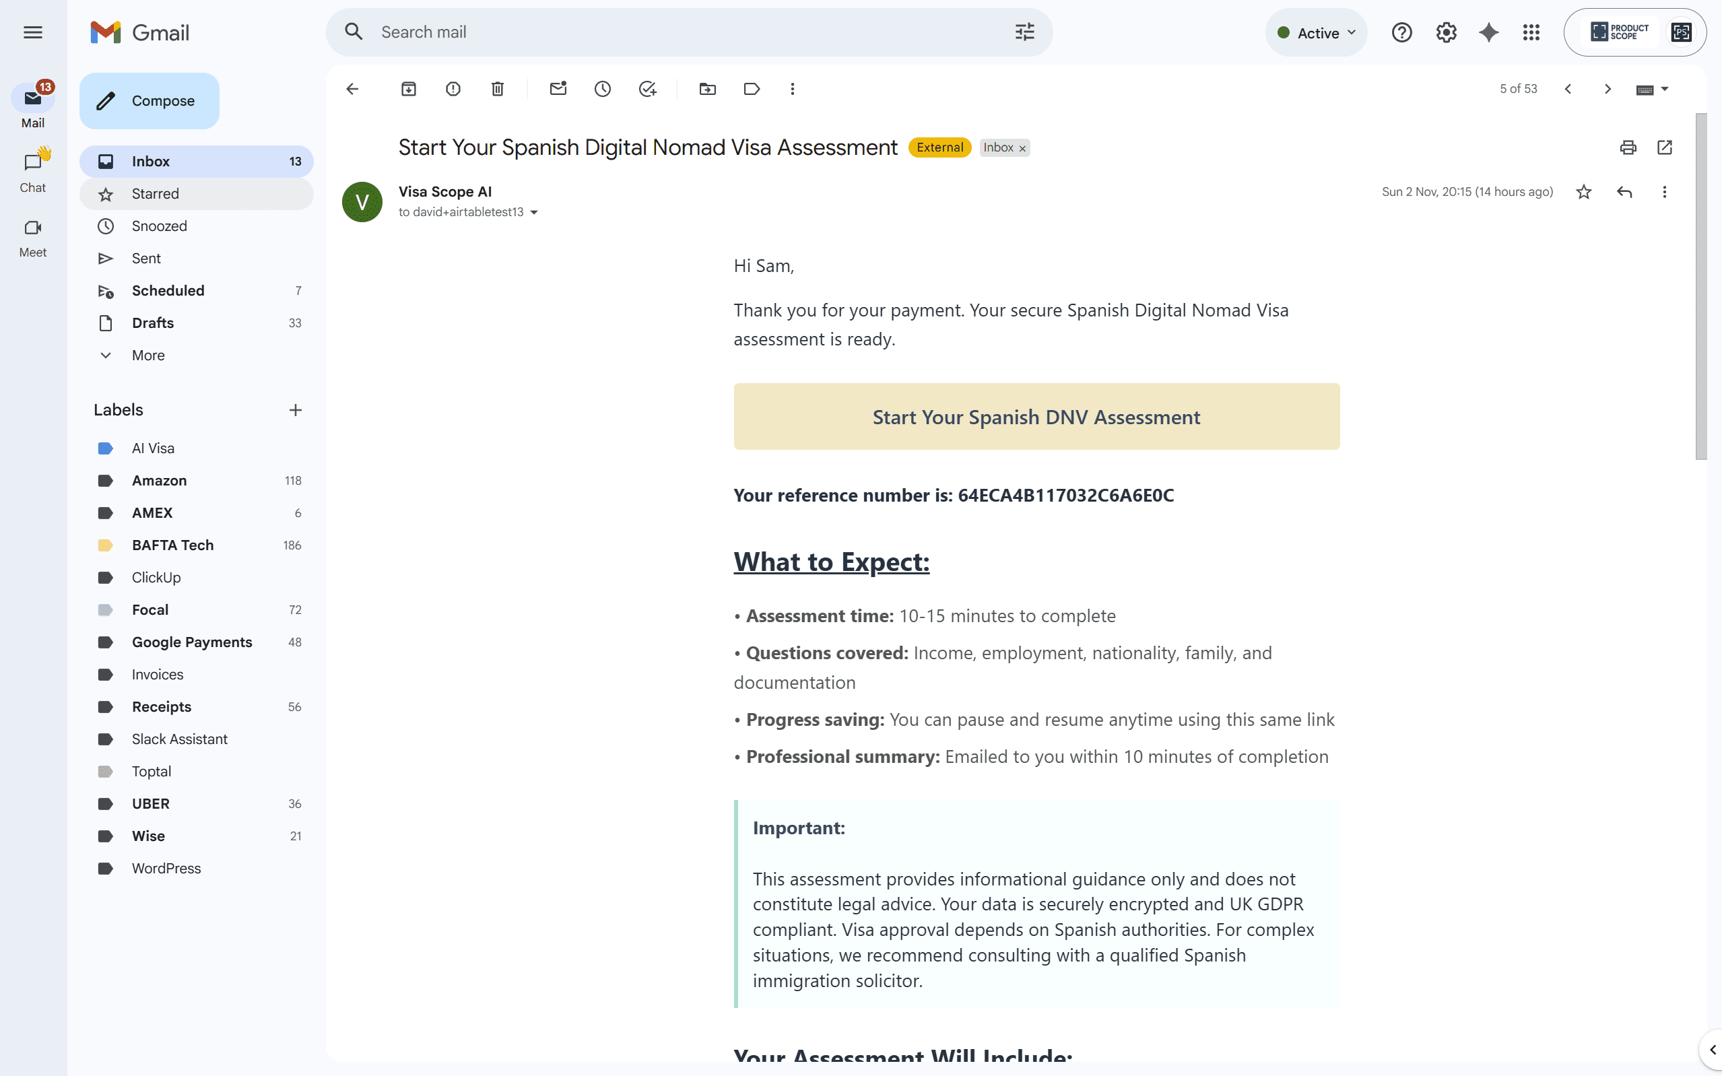Click the Move to folder icon

(x=707, y=89)
